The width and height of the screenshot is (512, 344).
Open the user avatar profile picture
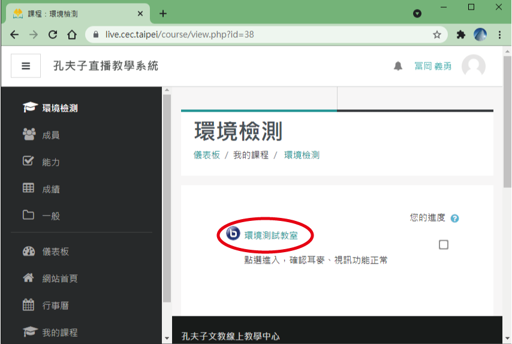pyautogui.click(x=474, y=65)
